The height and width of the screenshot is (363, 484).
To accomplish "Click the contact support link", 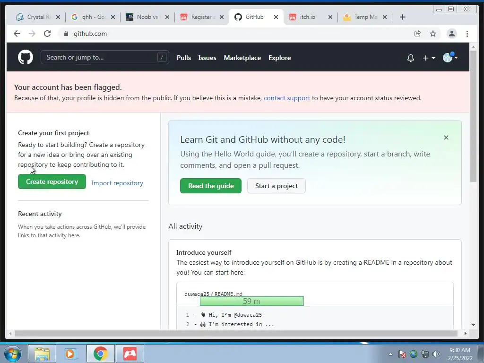I will pos(287,98).
